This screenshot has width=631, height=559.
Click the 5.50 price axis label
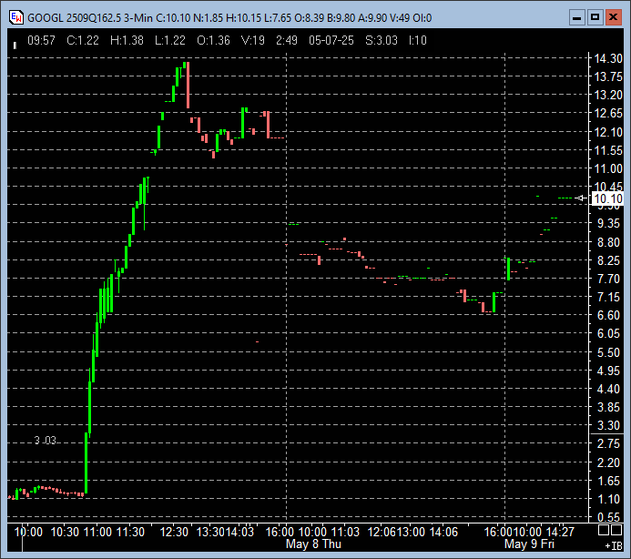608,352
